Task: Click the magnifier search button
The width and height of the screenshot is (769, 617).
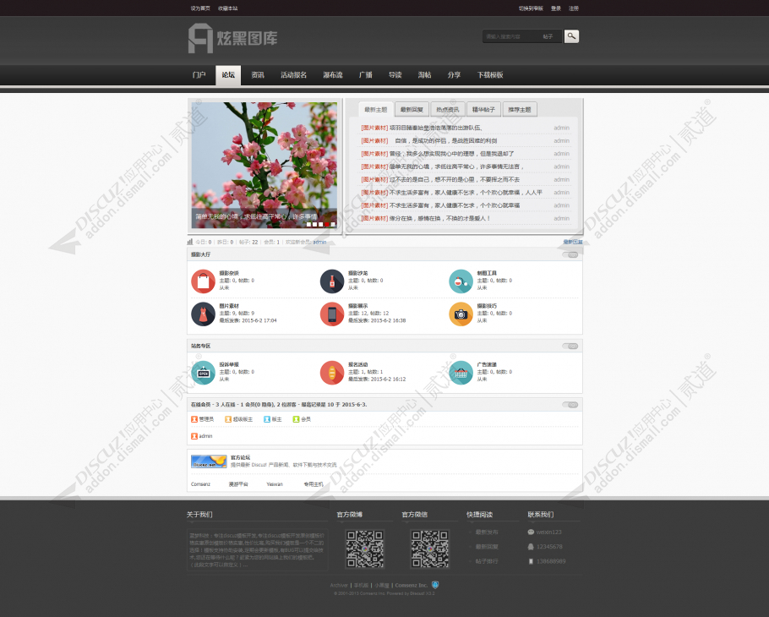Action: 571,36
